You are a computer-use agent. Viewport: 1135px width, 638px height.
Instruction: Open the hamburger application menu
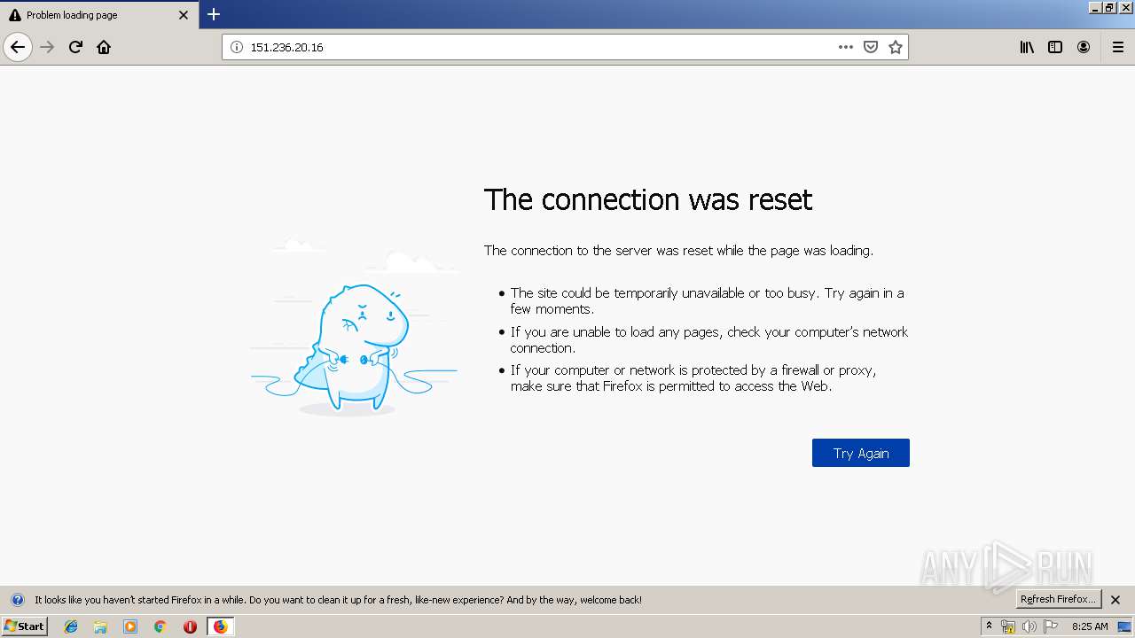tap(1118, 47)
